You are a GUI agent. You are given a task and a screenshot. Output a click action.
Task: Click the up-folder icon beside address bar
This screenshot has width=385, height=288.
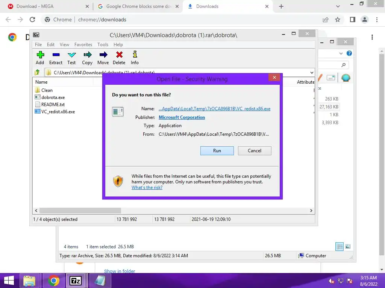click(x=37, y=72)
